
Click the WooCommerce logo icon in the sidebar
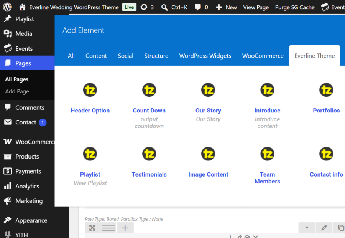[8, 142]
